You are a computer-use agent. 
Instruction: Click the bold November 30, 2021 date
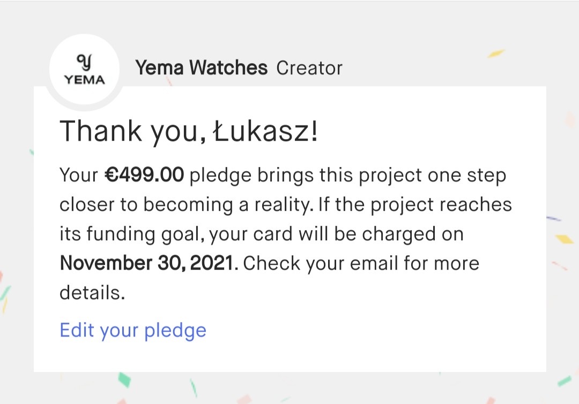(x=147, y=263)
